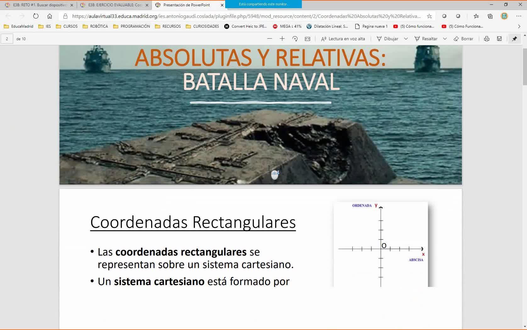Select the Borrar eraser tool
This screenshot has width=527, height=330.
[463, 39]
